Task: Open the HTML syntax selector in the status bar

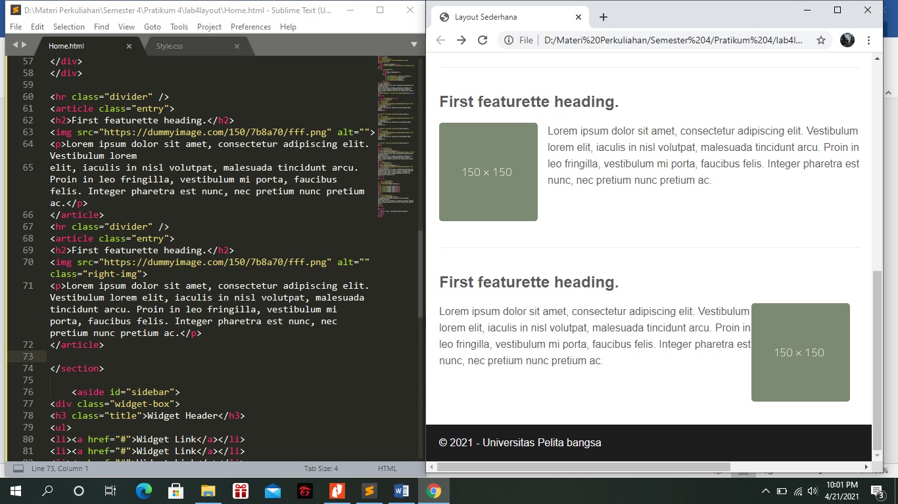Action: [x=388, y=468]
